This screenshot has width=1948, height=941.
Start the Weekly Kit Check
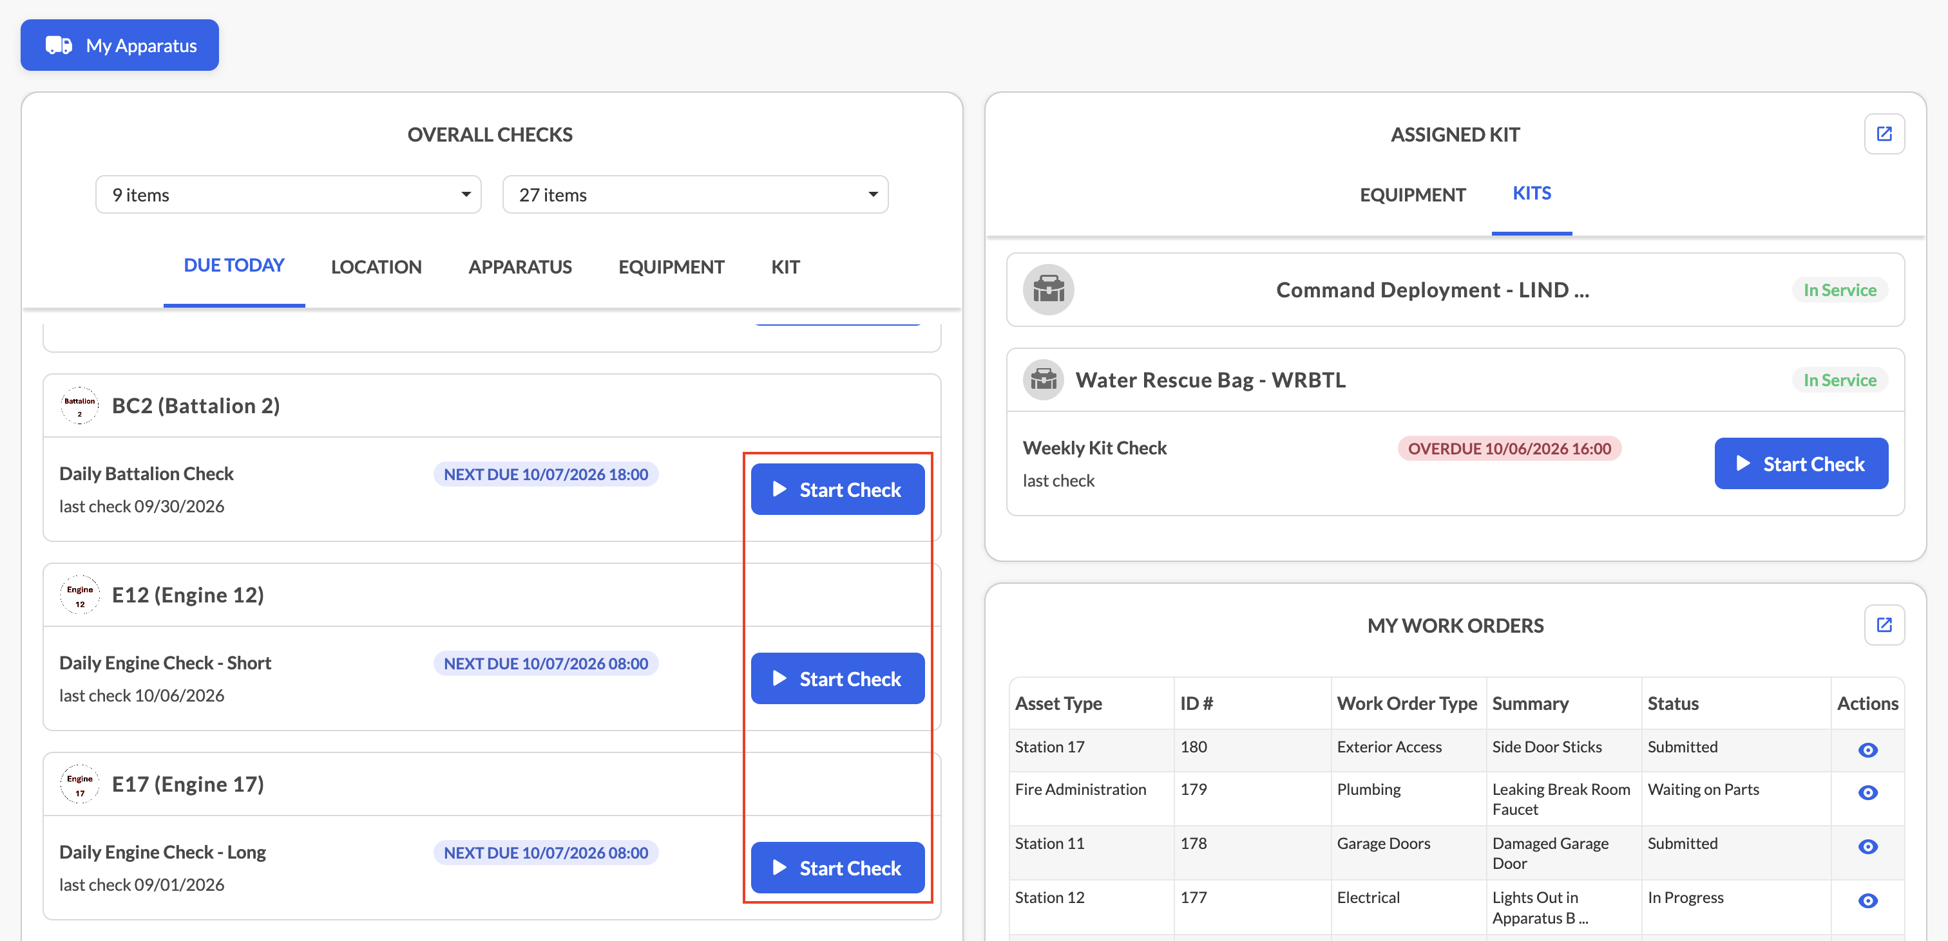tap(1800, 463)
